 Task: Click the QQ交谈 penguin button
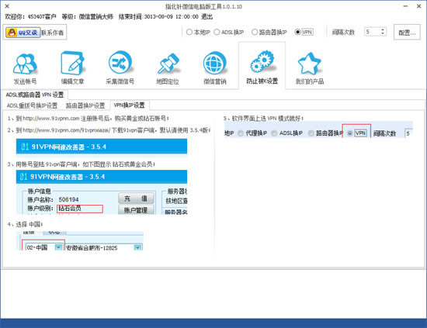[x=23, y=33]
